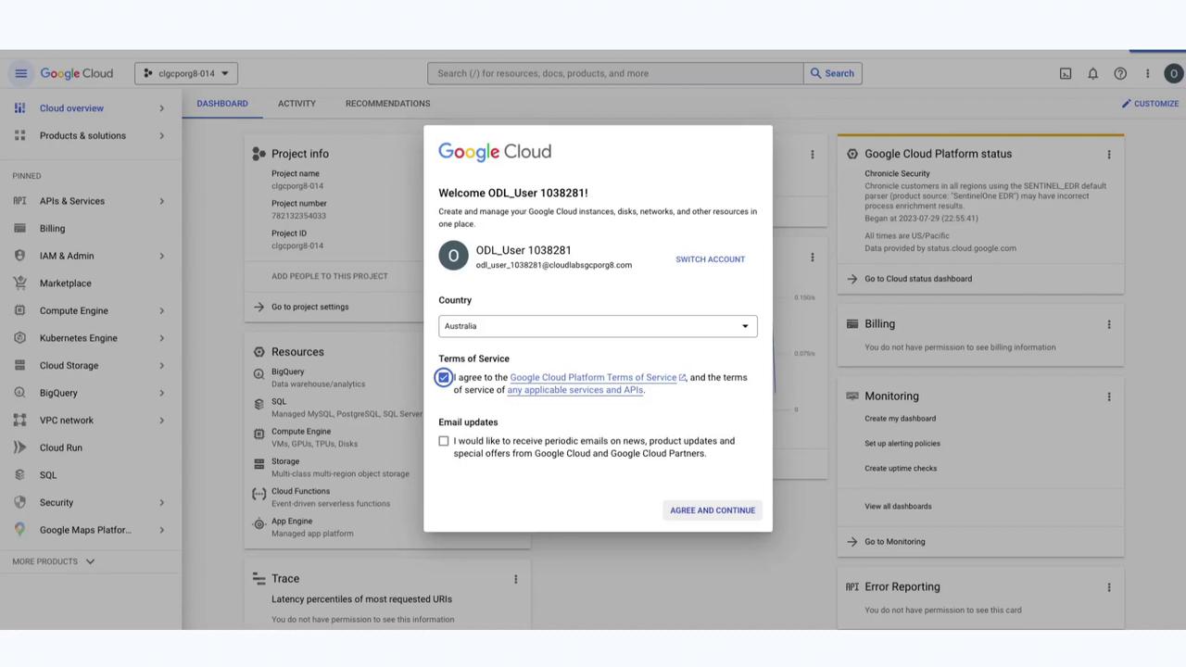1186x667 pixels.
Task: Click the APIs & Services icon
Action: [x=19, y=201]
